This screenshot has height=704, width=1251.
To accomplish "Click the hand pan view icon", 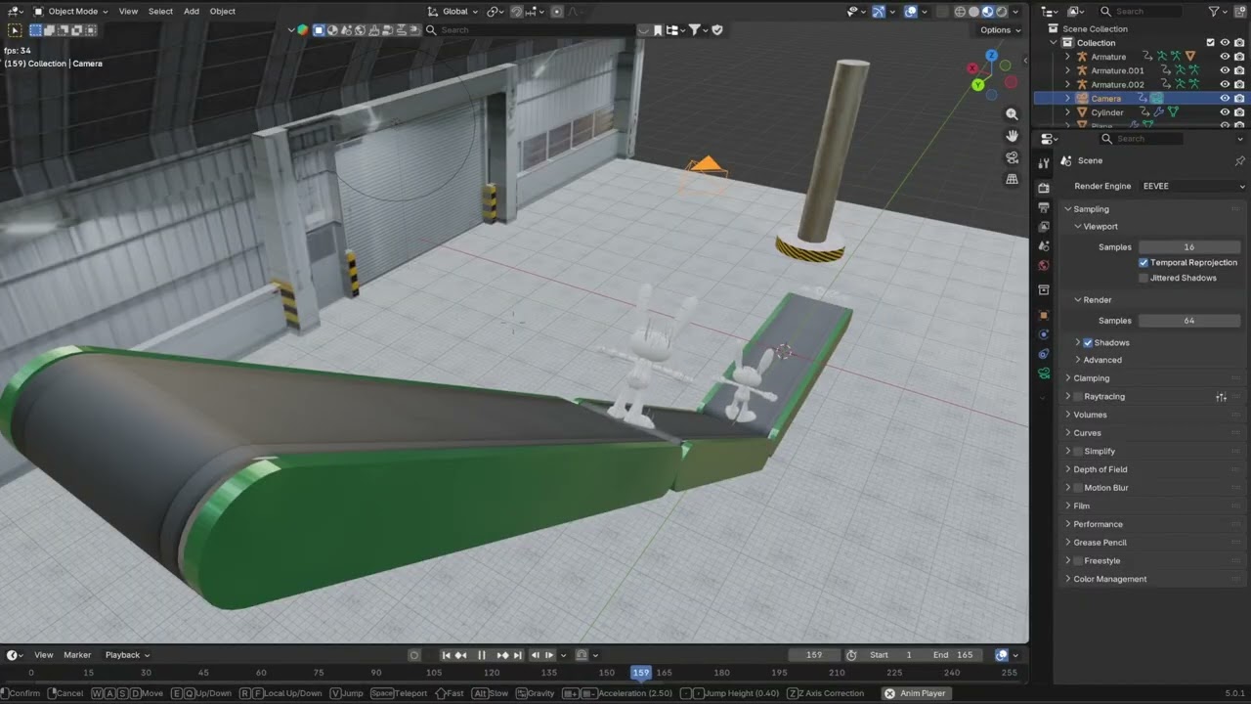I will [x=1012, y=136].
